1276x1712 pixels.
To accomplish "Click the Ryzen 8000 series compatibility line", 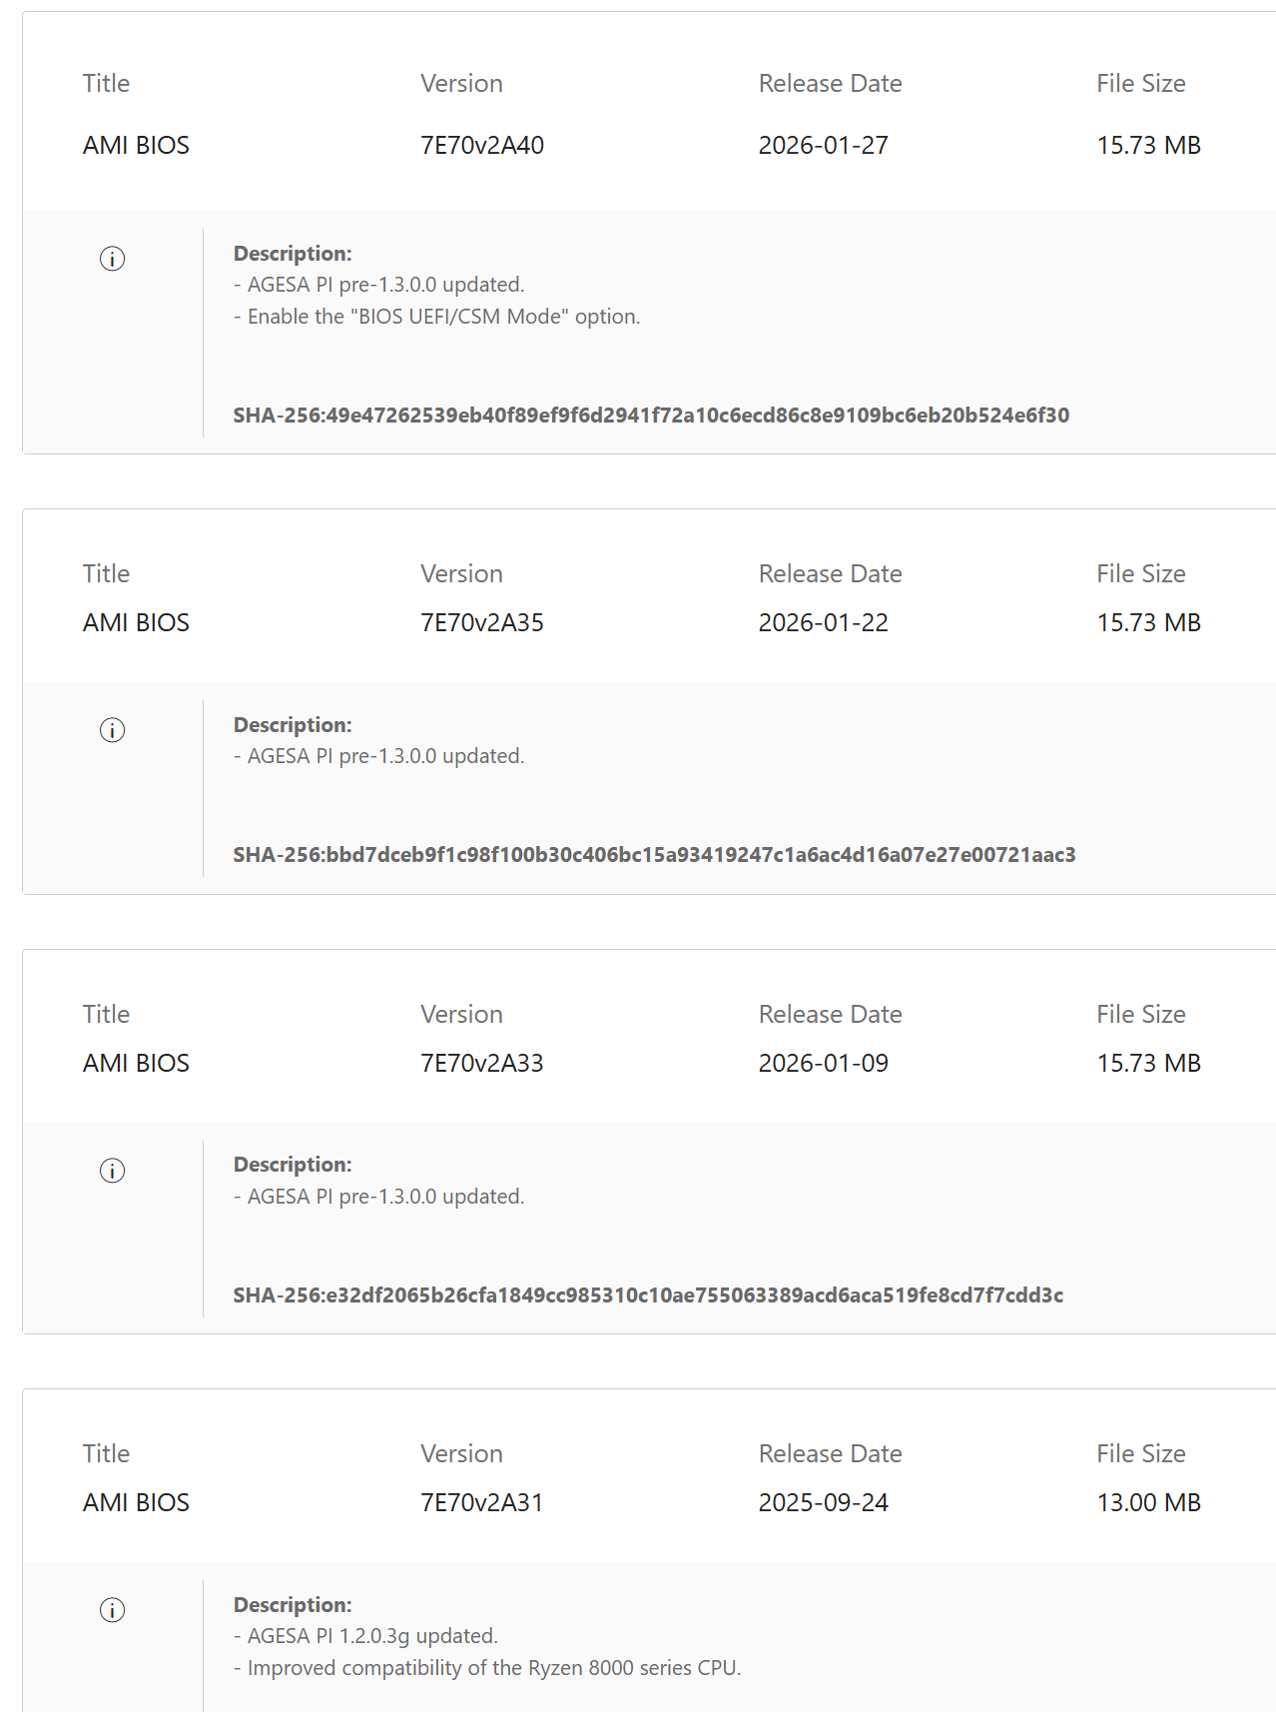I will (x=487, y=1668).
